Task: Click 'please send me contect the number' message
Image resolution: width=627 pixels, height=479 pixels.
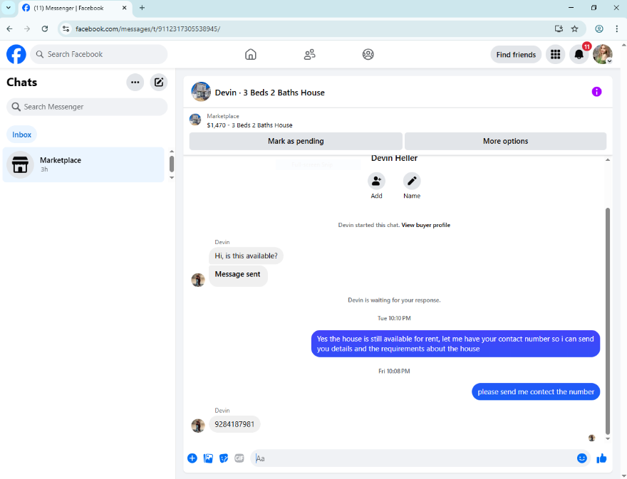Action: tap(536, 392)
